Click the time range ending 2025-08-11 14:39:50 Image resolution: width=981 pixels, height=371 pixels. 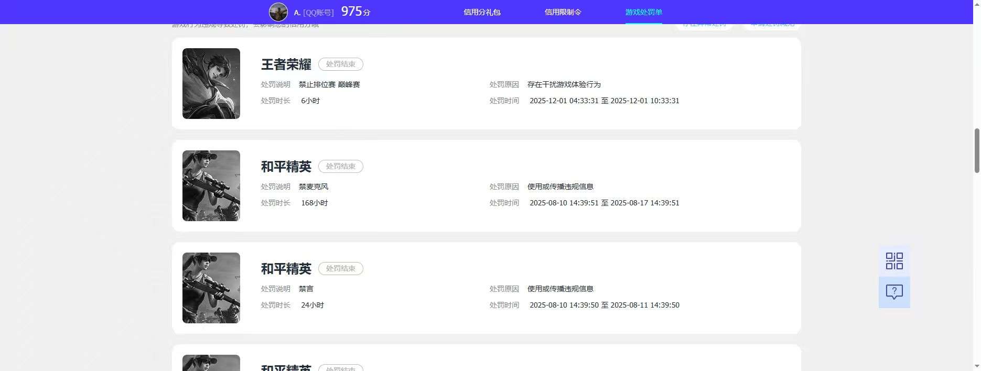click(x=605, y=305)
